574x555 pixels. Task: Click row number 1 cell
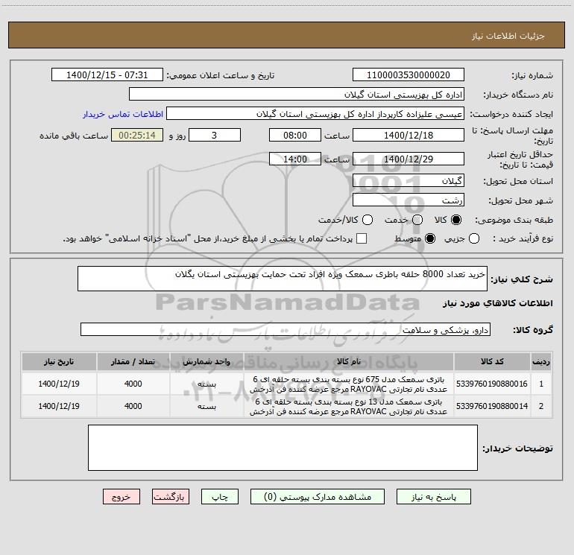541,384
